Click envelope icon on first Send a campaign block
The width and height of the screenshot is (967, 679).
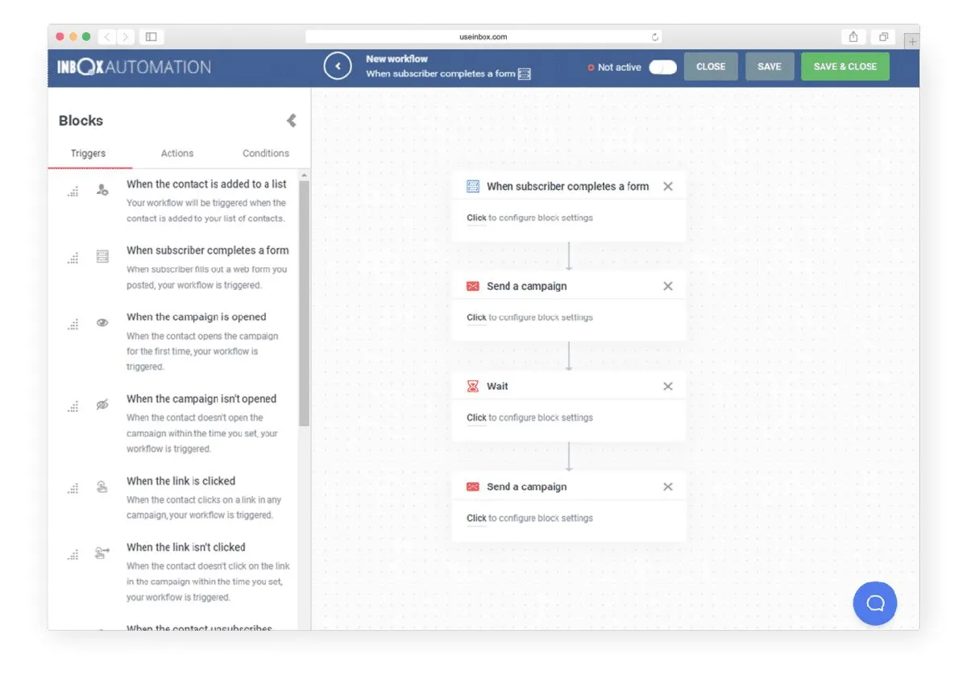(473, 286)
